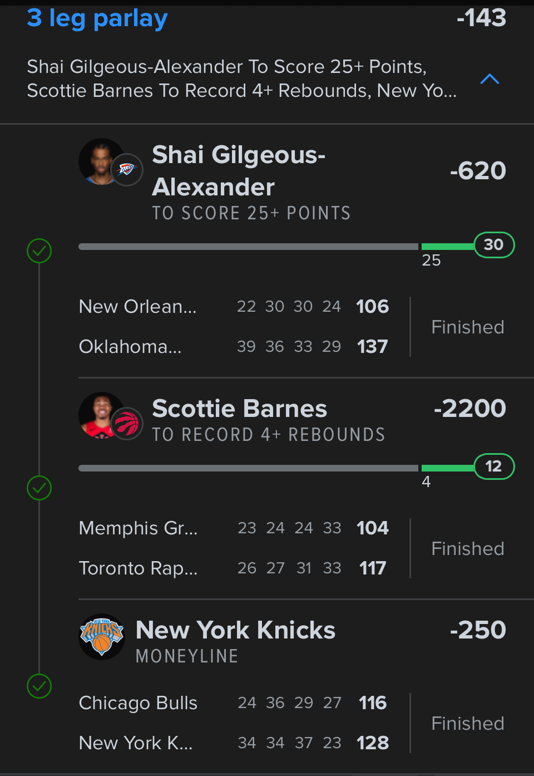Click the 30 points progress bar marker

click(x=494, y=245)
